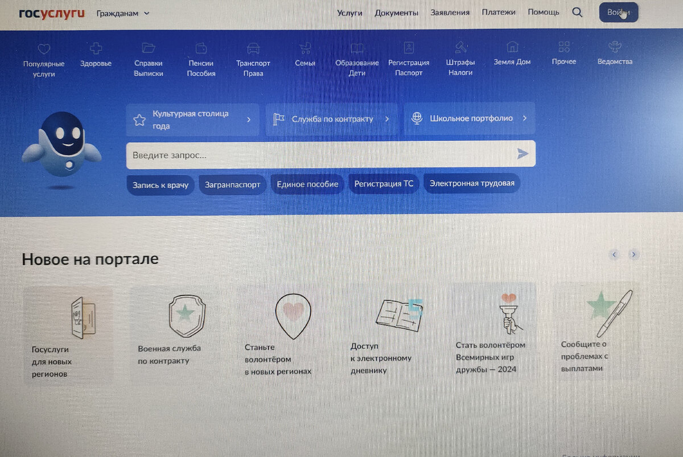Open Сообщите о проблемах с выплатами card
683x457 pixels.
596,331
